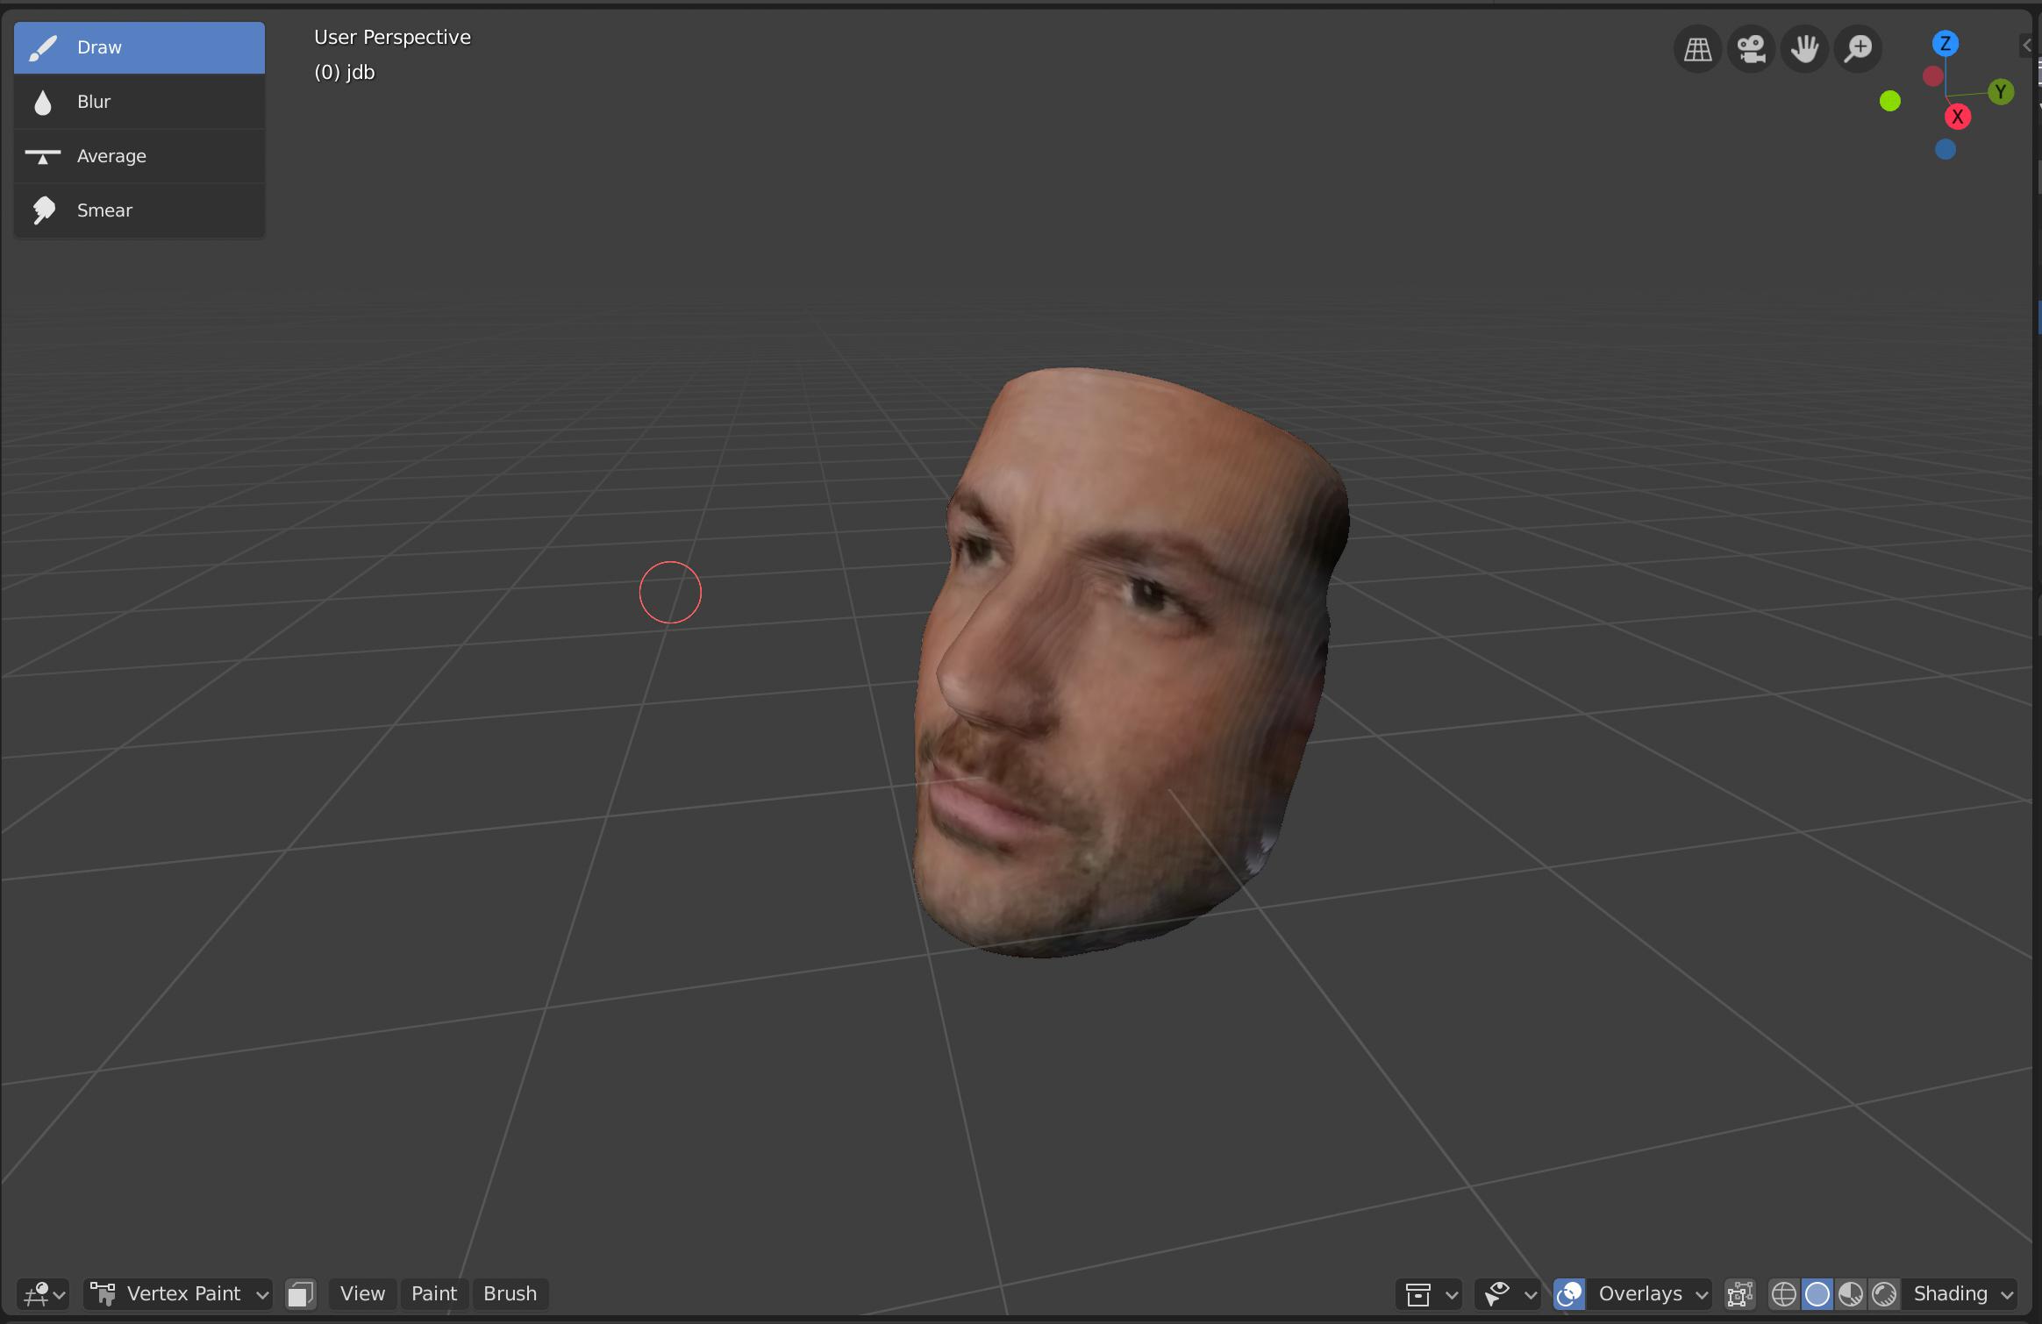Image resolution: width=2042 pixels, height=1324 pixels.
Task: Select the Blur vertex paint tool
Action: coord(139,101)
